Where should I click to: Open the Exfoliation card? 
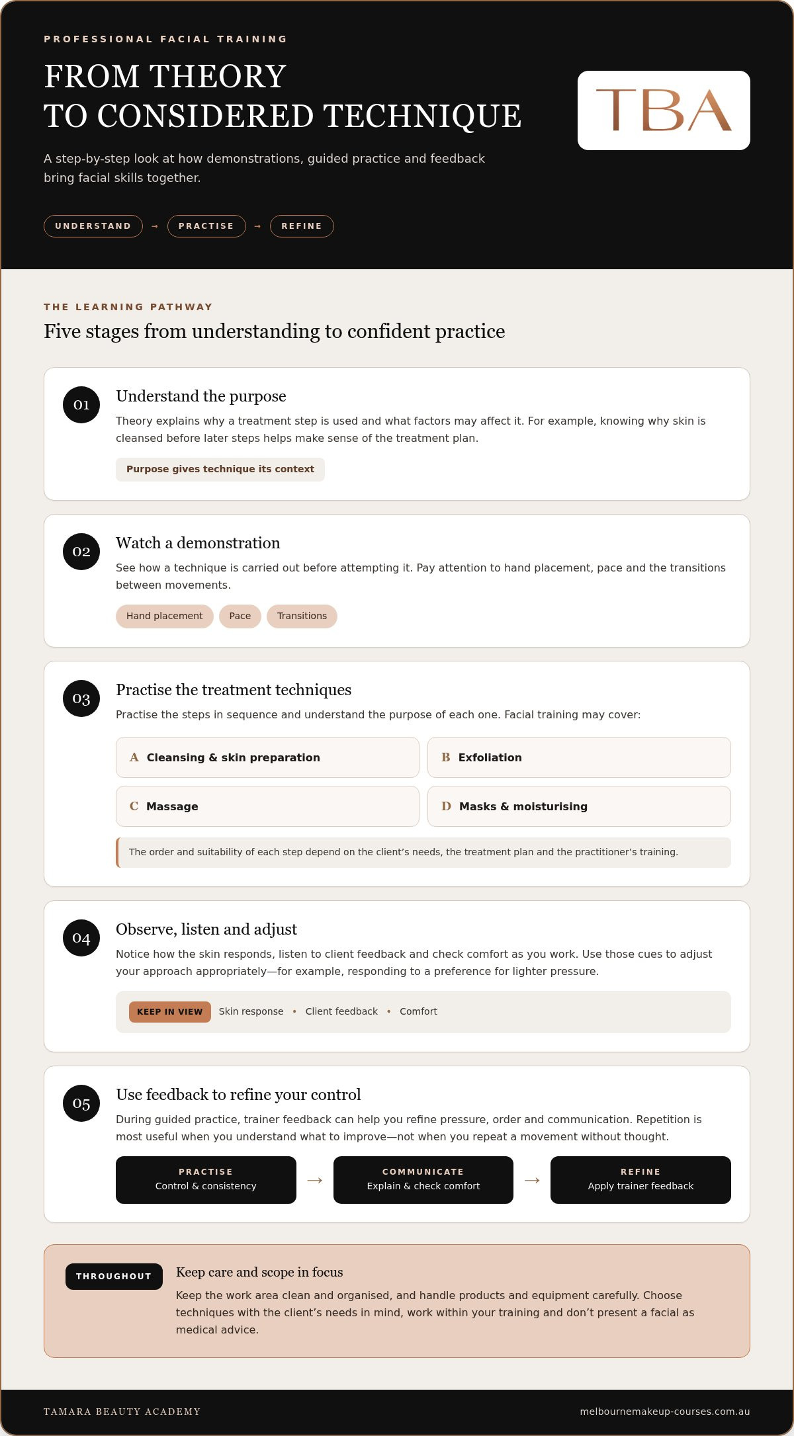[x=579, y=757]
